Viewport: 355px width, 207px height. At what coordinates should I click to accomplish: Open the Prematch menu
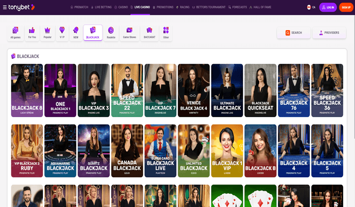click(79, 7)
